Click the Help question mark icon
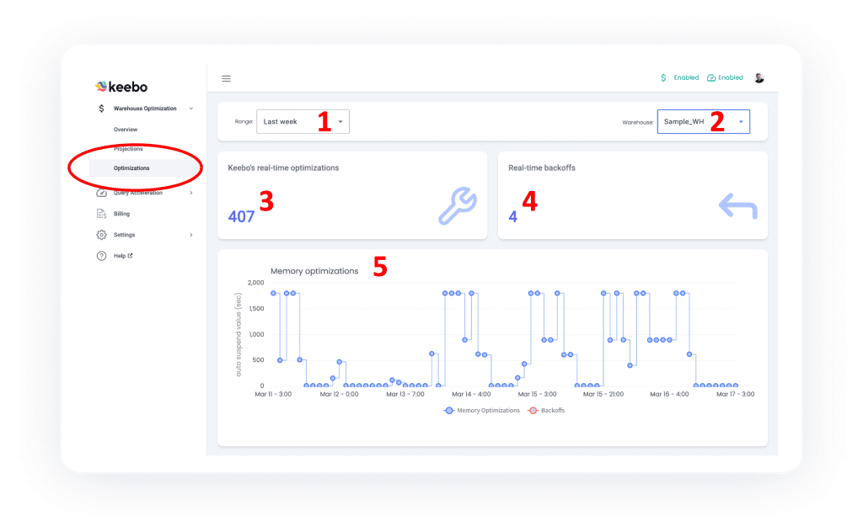Viewport: 863px width, 532px height. coord(101,256)
